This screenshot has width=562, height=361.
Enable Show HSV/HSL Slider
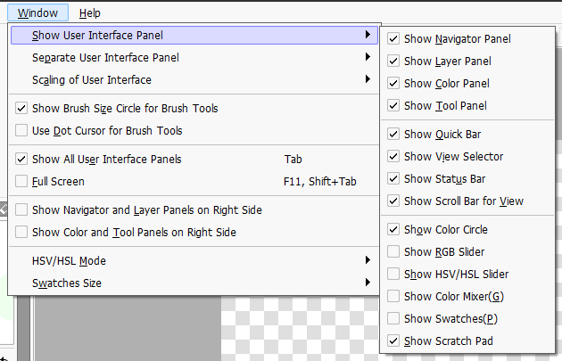(x=467, y=274)
